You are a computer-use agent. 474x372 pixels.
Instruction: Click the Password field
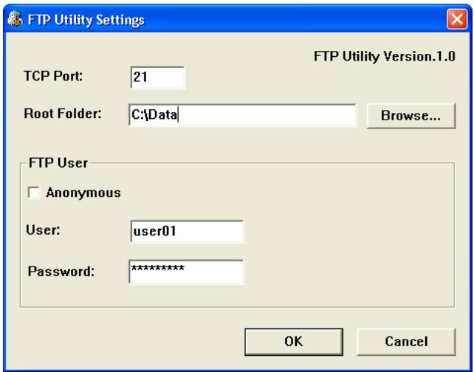point(187,272)
